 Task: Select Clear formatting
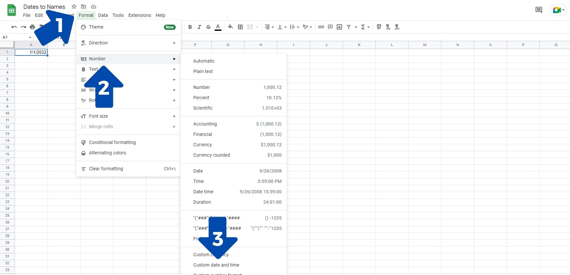coord(128,169)
